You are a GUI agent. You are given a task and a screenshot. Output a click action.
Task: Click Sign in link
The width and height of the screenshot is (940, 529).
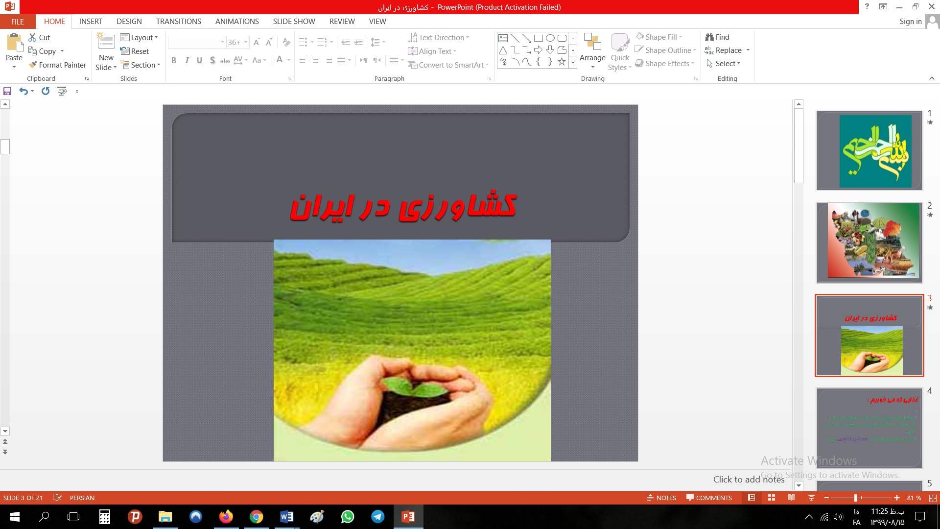click(x=910, y=22)
